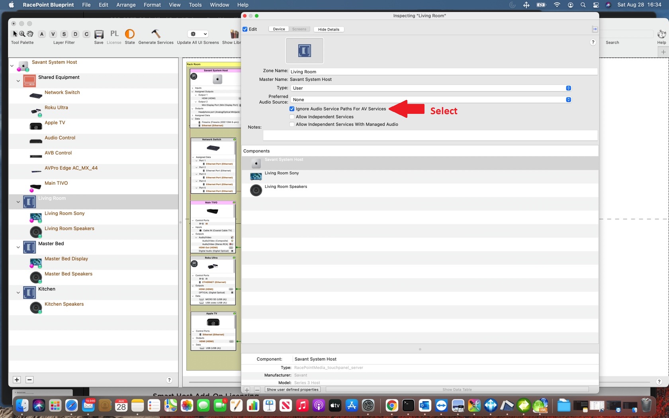
Task: Toggle the V layer filter
Action: [53, 34]
